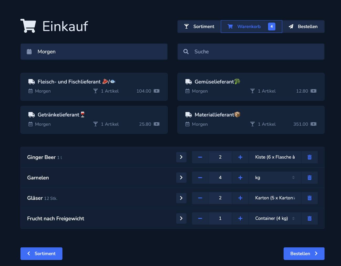Add one more Gläser with plus
Viewport: 341px width, 266px height.
[240, 198]
